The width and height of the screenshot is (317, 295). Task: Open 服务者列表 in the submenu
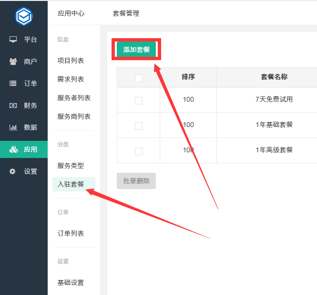point(74,98)
